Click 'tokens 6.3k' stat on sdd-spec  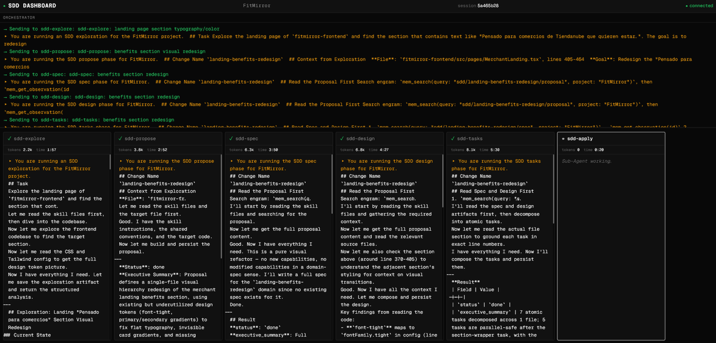pyautogui.click(x=241, y=150)
